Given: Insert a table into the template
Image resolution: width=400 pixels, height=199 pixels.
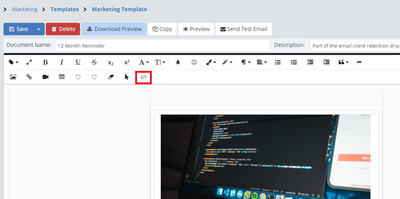Looking at the screenshot, I should click(62, 77).
